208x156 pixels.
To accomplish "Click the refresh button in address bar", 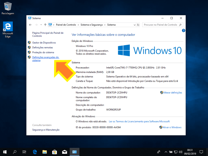I will tap(138, 25).
